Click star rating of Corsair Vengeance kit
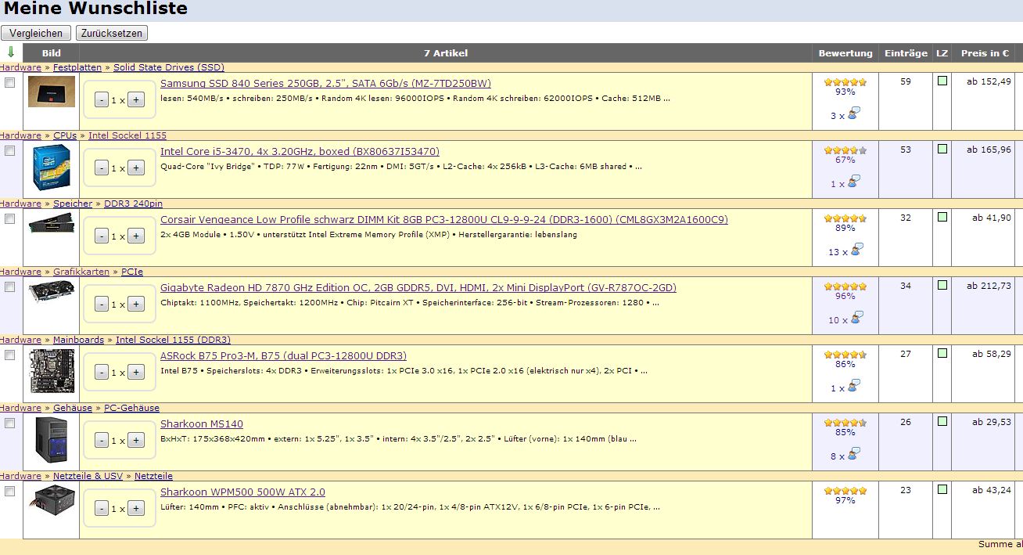Screen dimensions: 1023x555 [845, 218]
